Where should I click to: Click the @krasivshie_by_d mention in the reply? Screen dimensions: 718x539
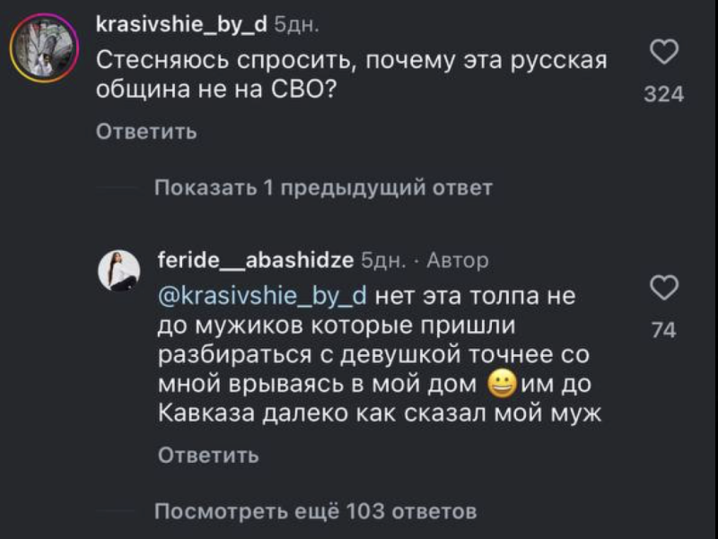coord(264,293)
